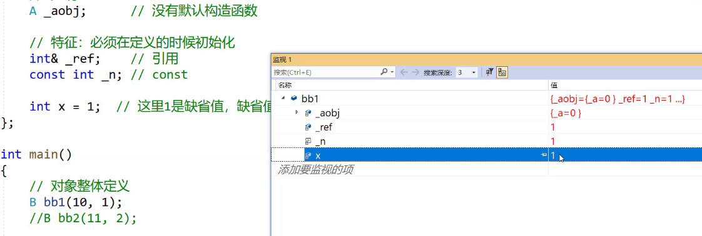Viewport: 702px width, 236px height.
Task: Click the member icon beside _aobj
Action: click(x=308, y=113)
